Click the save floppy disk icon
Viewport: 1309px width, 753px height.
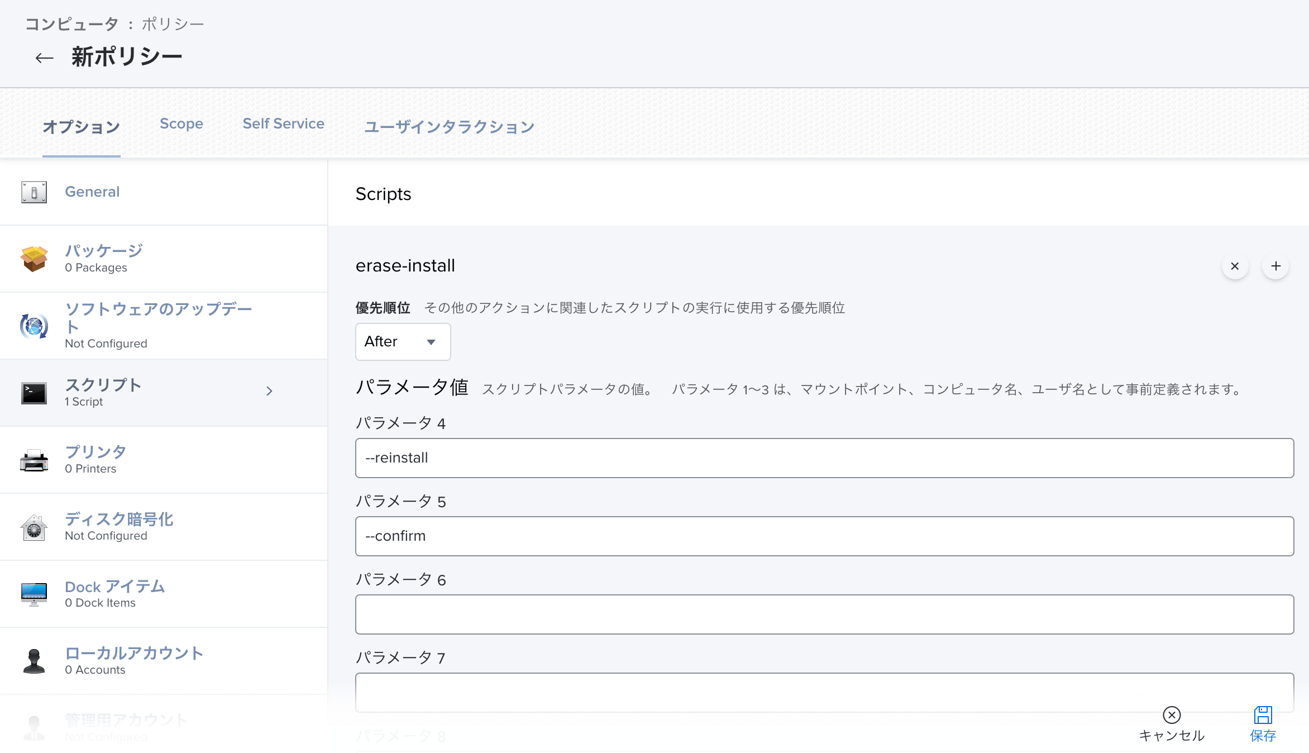1263,715
